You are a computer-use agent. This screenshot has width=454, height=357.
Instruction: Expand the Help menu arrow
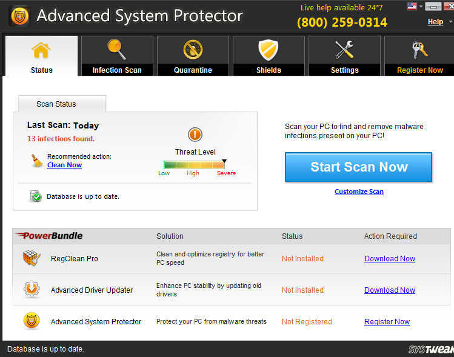[x=450, y=22]
